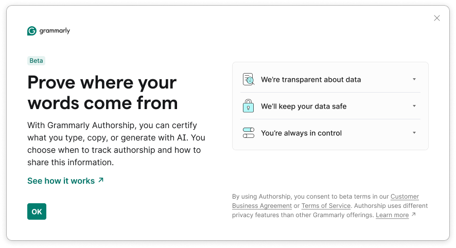
Task: Click the toggle switches icon beside always in control
Action: 249,133
